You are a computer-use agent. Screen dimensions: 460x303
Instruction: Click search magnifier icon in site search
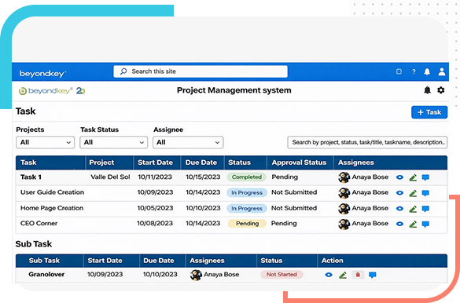pos(123,71)
